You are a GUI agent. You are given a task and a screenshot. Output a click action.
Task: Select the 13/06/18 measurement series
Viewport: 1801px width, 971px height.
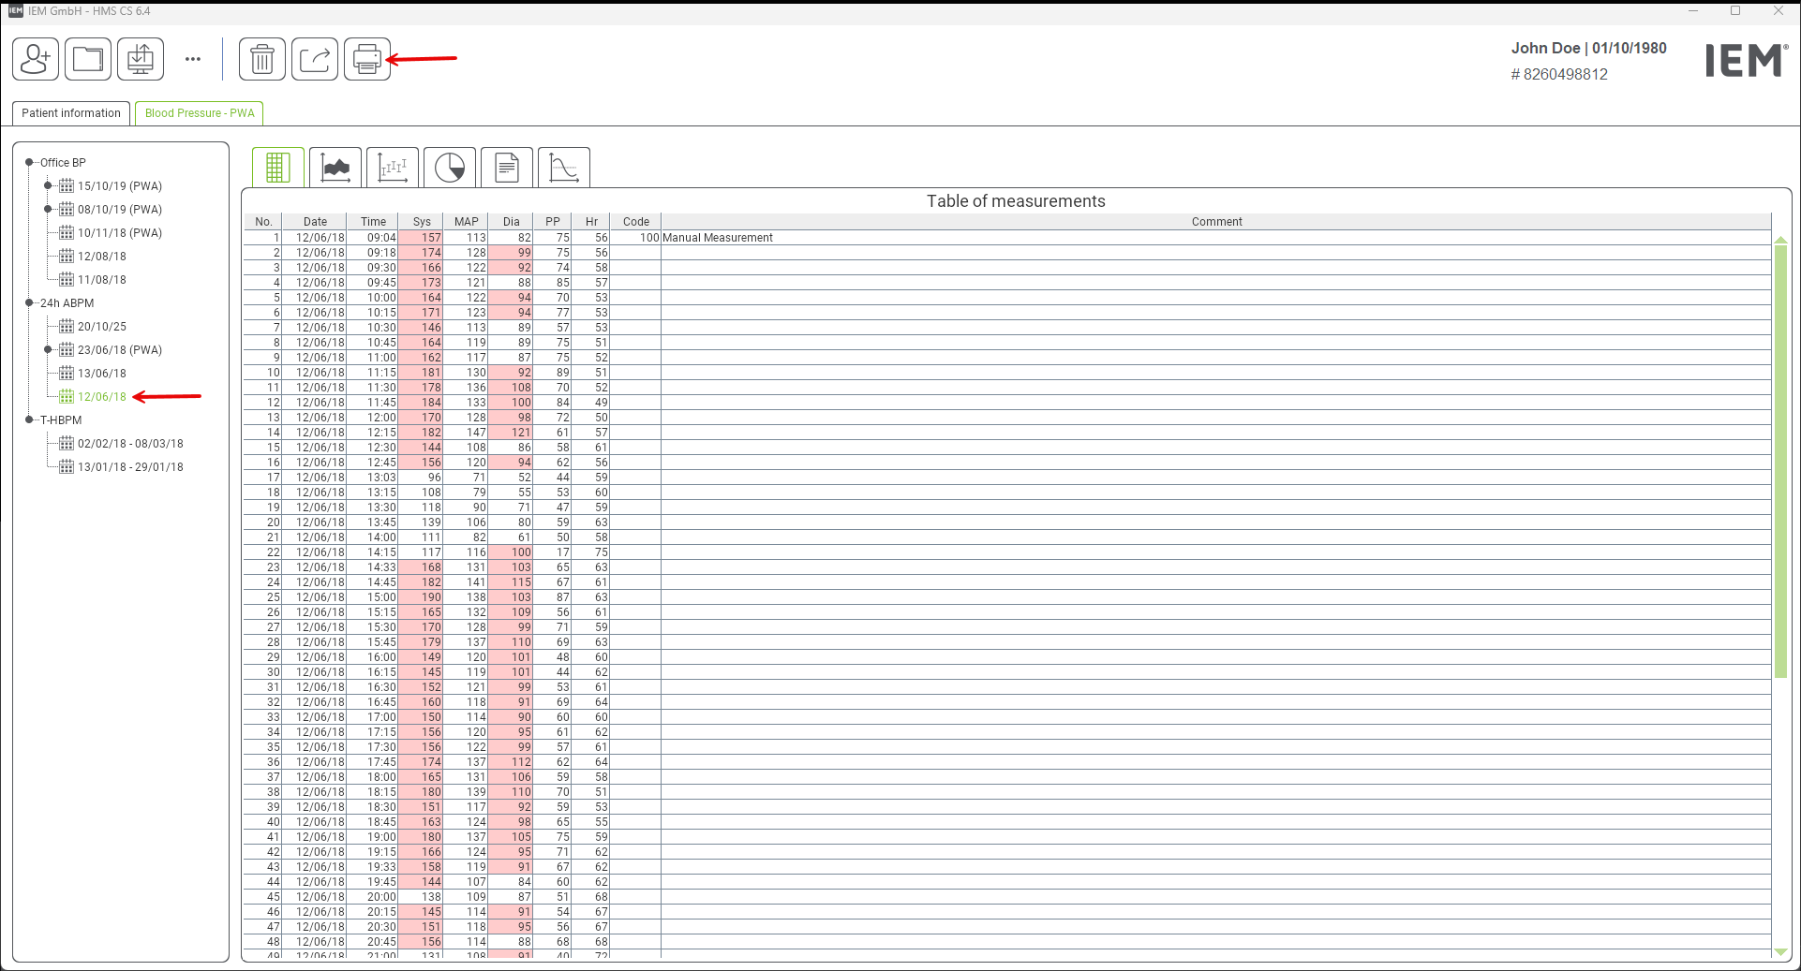pos(101,374)
